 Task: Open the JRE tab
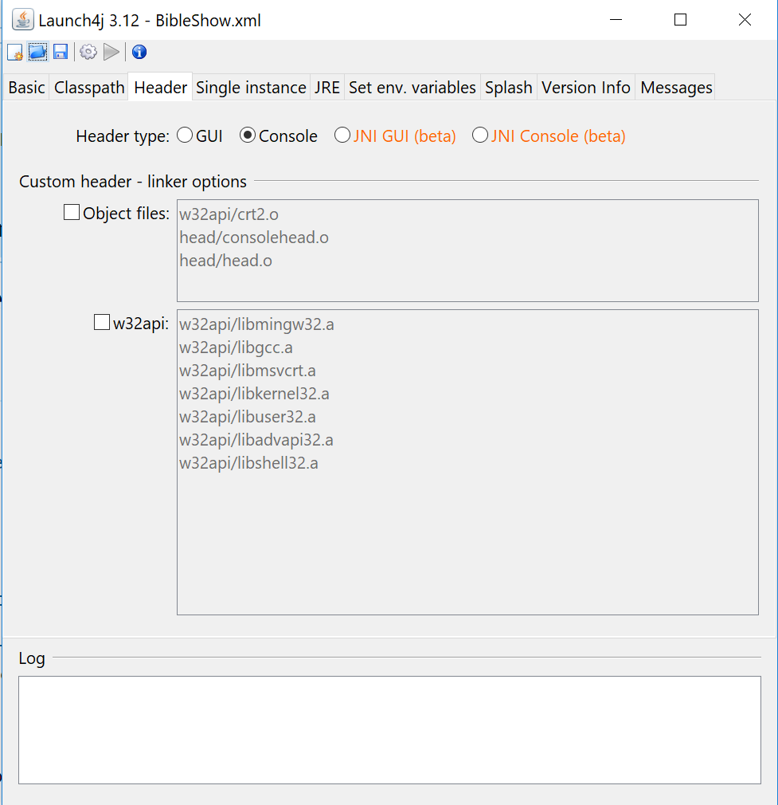pyautogui.click(x=327, y=88)
